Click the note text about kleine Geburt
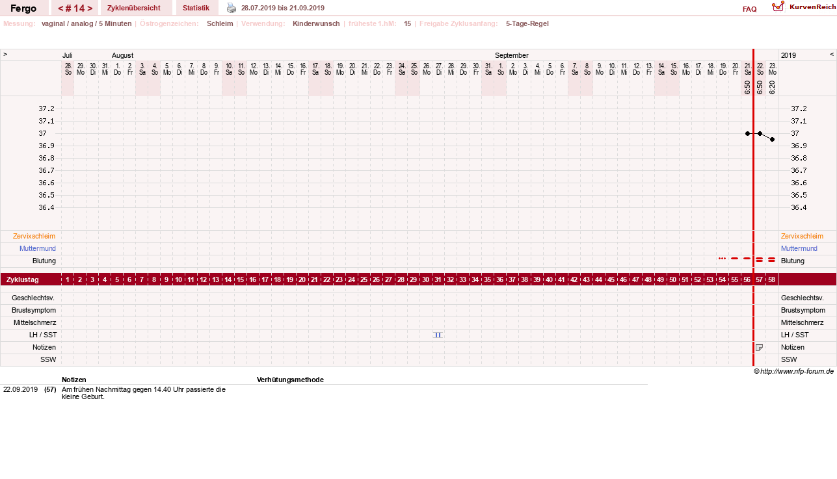The image size is (837, 479). click(144, 393)
